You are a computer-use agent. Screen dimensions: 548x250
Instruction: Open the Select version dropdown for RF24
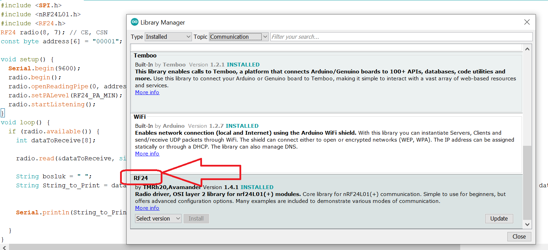(x=158, y=218)
